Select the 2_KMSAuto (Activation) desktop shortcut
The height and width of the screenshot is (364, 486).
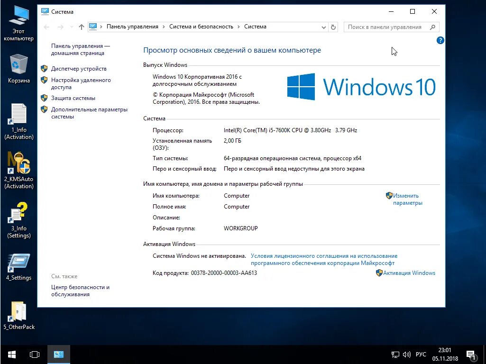[18, 170]
